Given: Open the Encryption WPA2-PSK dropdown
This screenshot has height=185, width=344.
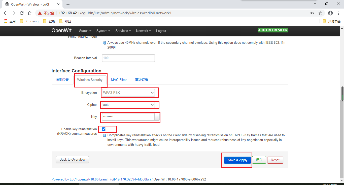Looking at the screenshot, I should tap(128, 93).
